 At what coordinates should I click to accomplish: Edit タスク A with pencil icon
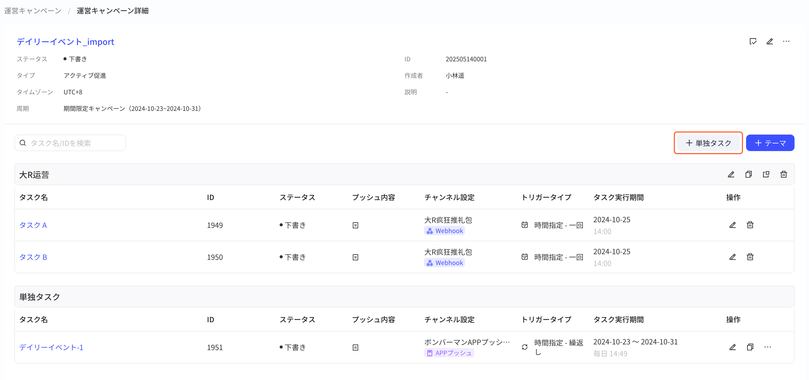tap(732, 225)
